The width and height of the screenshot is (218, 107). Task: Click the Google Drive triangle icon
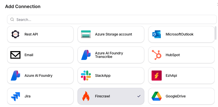(157, 96)
